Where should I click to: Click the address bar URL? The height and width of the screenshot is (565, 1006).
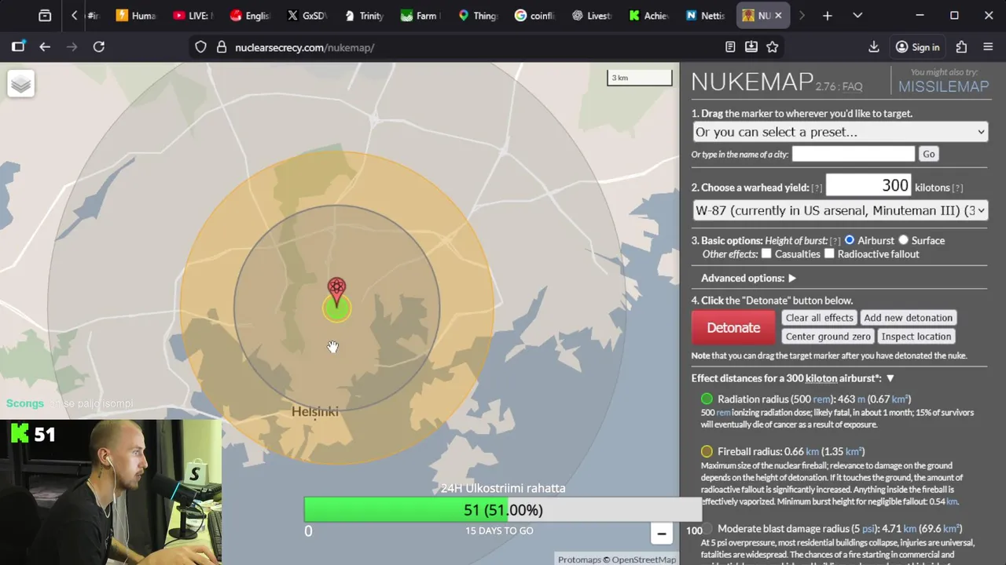click(x=304, y=47)
